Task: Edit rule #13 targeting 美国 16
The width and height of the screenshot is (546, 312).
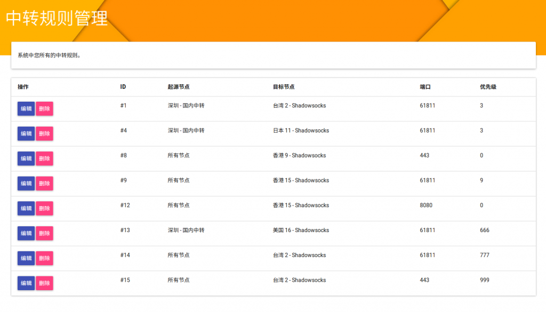Action: pos(26,233)
